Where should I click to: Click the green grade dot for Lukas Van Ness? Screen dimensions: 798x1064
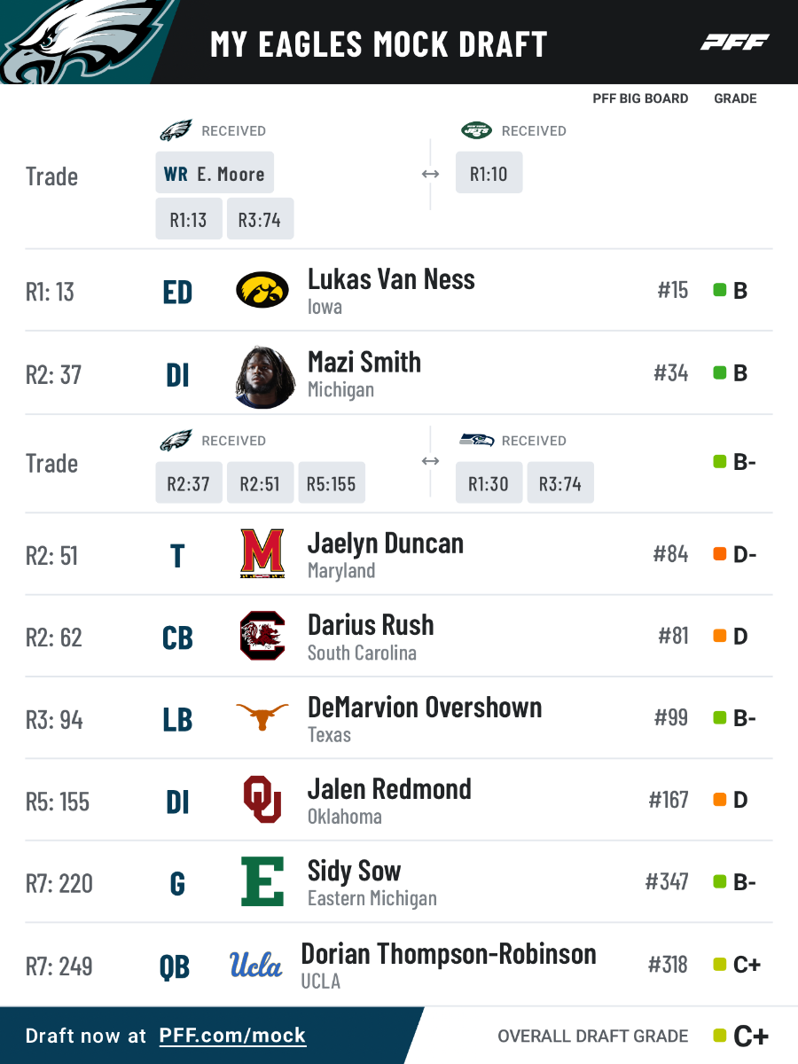coord(720,290)
